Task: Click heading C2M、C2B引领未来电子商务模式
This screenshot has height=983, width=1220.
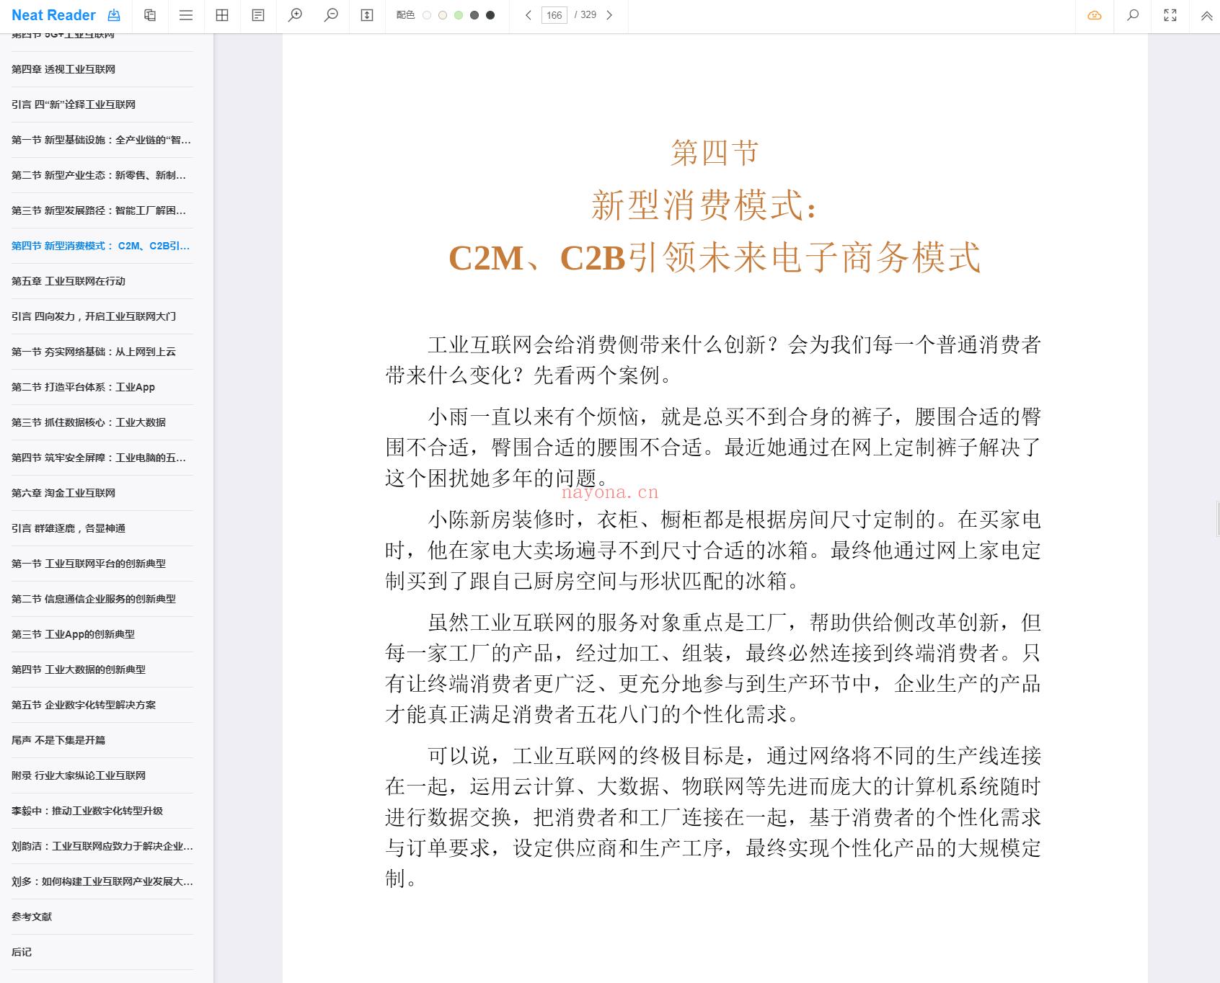Action: pyautogui.click(x=715, y=257)
